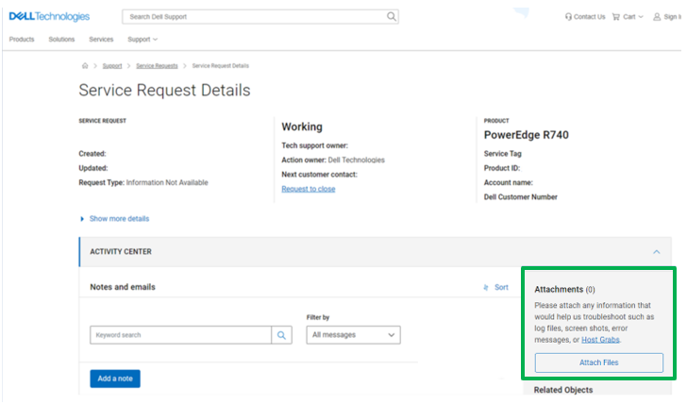Open the All messages filter dropdown
Image resolution: width=687 pixels, height=404 pixels.
click(x=353, y=335)
